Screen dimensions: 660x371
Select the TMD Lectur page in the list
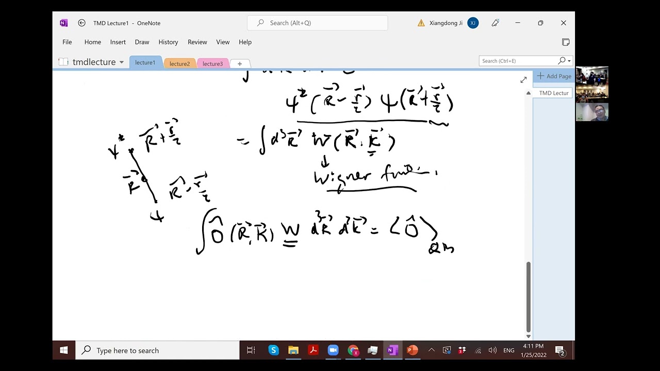click(x=554, y=93)
